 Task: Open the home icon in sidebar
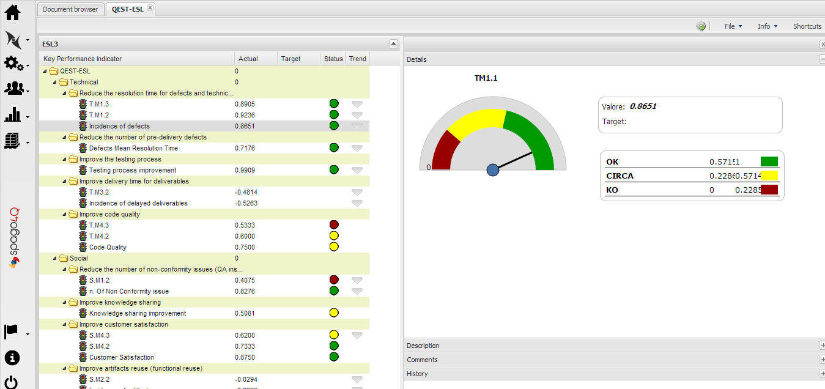click(12, 12)
